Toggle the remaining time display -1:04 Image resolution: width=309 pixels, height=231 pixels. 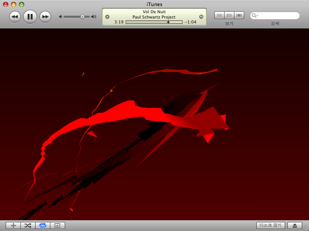tap(190, 22)
